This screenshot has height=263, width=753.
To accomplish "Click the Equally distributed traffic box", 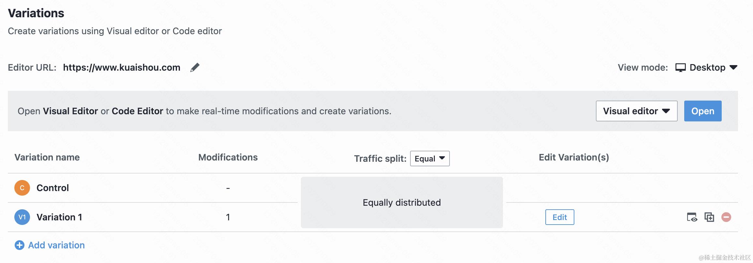I will [402, 202].
